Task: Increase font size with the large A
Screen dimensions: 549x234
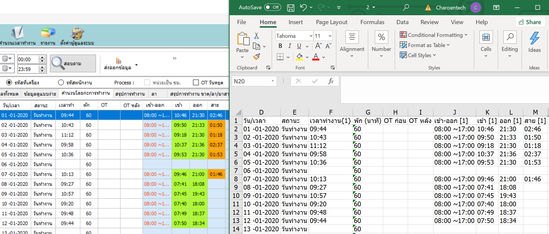Action: coord(318,46)
